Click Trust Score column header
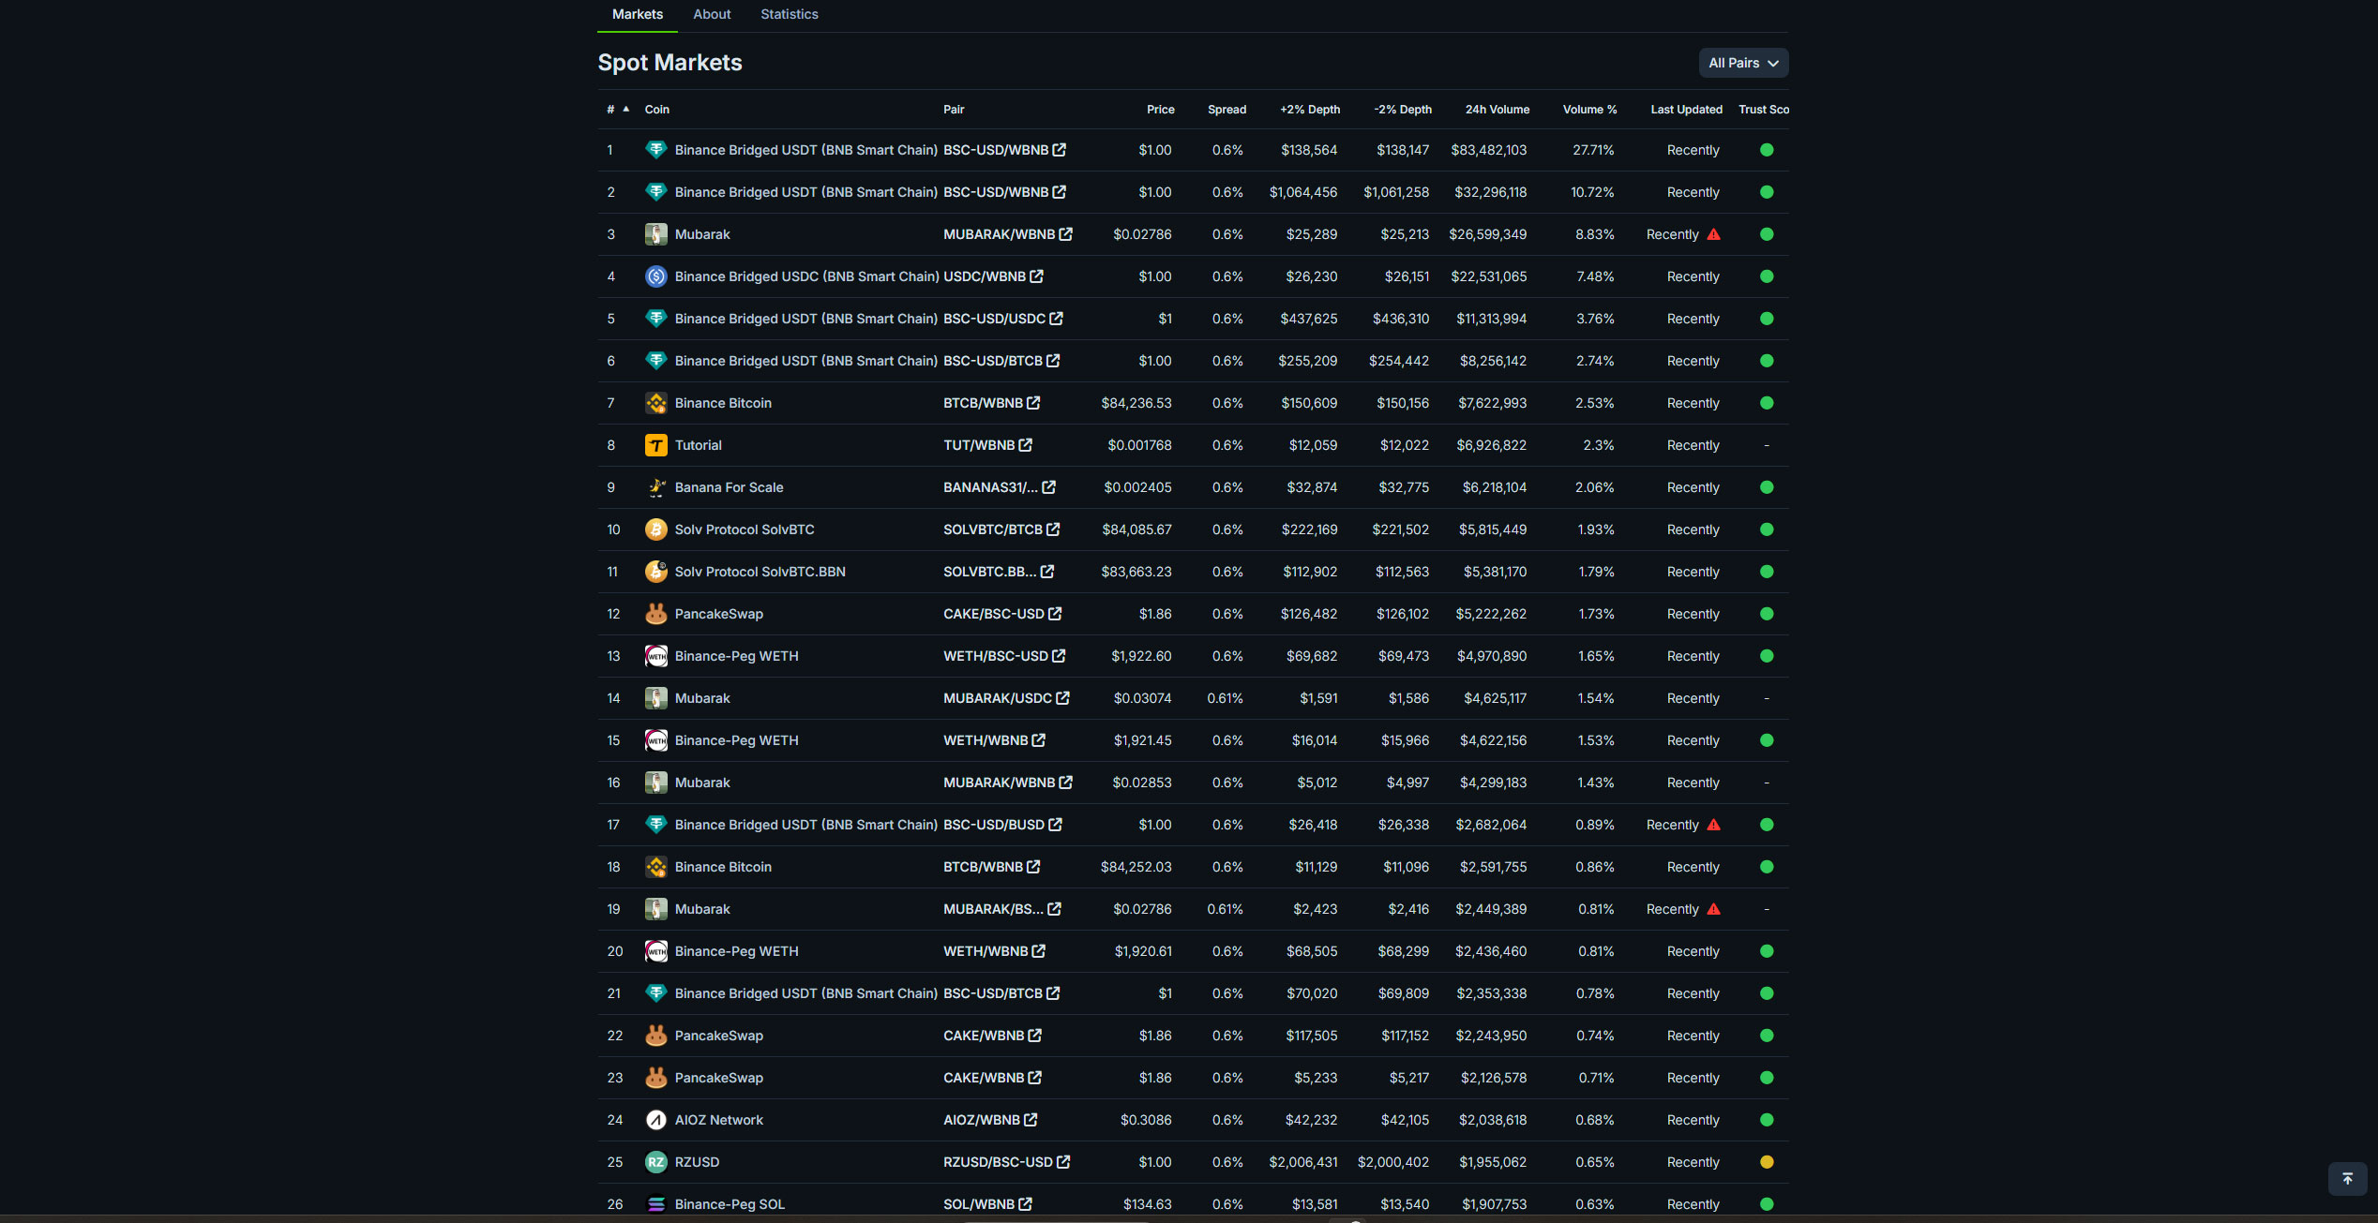The width and height of the screenshot is (2378, 1223). [x=1763, y=110]
